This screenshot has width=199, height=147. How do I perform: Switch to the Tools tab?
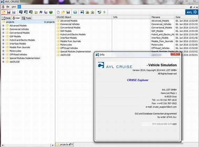coord(27,18)
